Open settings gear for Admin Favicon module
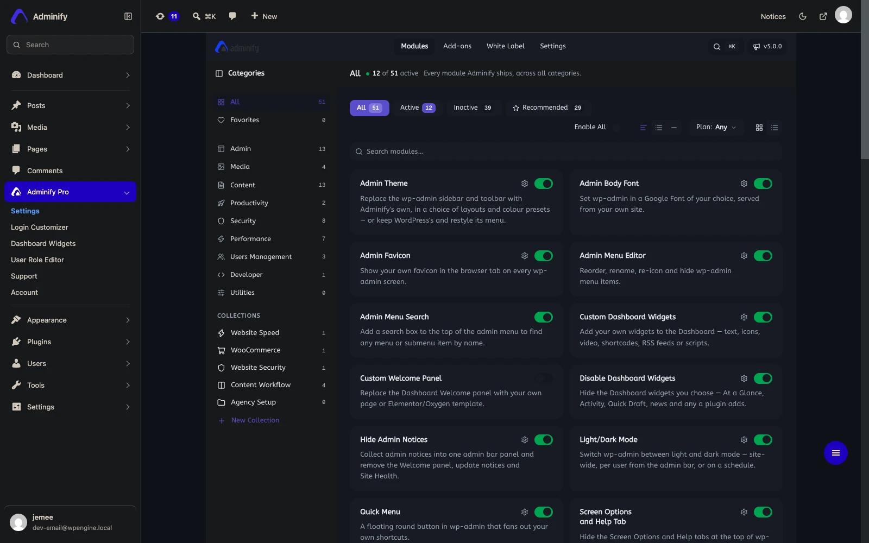The image size is (869, 543). tap(525, 256)
